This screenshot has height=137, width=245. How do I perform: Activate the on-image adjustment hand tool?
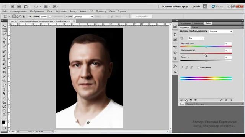tap(181, 38)
